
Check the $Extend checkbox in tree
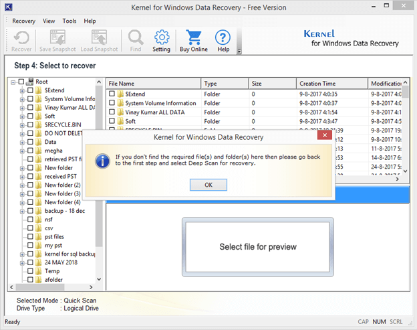pyautogui.click(x=30, y=90)
